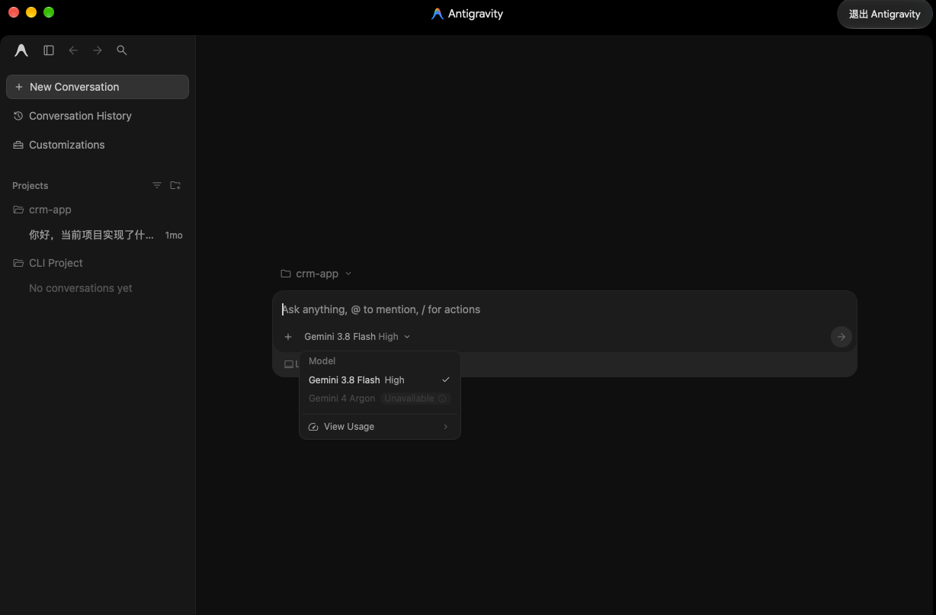The height and width of the screenshot is (615, 936).
Task: Open the View Usage submenu
Action: [x=380, y=427]
